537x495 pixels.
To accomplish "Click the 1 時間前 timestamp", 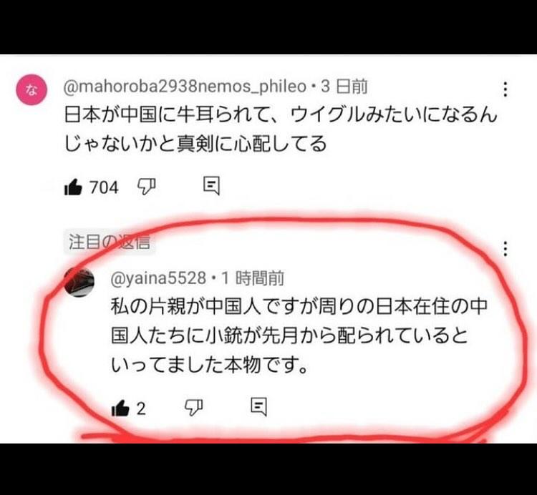I will click(253, 278).
